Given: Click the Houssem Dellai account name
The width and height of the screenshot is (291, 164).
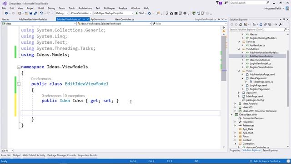Looking at the screenshot, I should [x=273, y=8].
